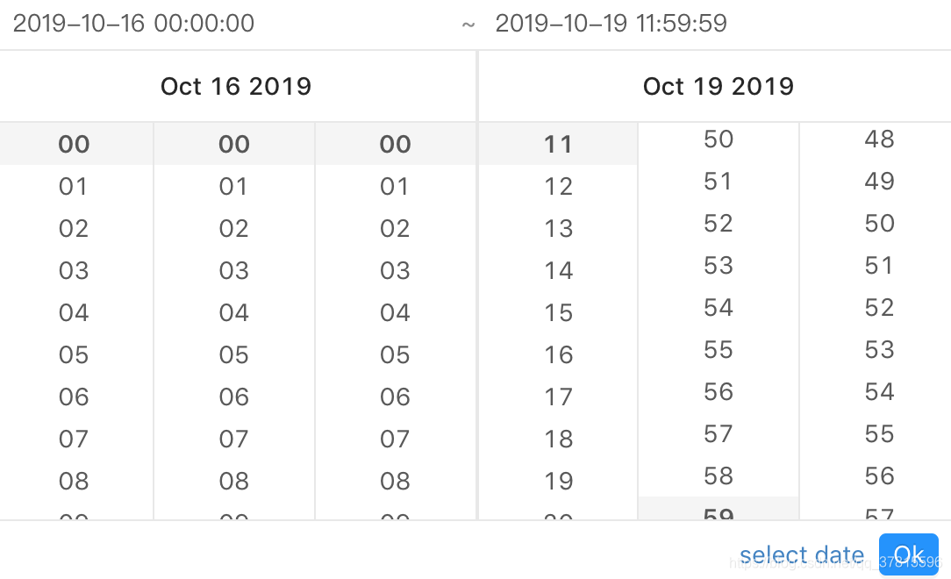Select minute 07 in the start minutes column
This screenshot has width=951, height=579.
(233, 439)
